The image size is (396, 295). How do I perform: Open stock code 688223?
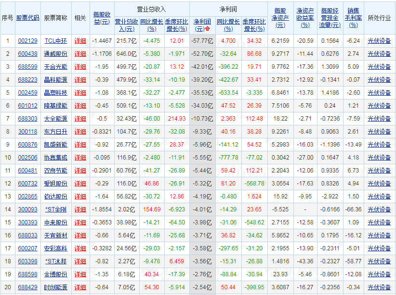27,80
